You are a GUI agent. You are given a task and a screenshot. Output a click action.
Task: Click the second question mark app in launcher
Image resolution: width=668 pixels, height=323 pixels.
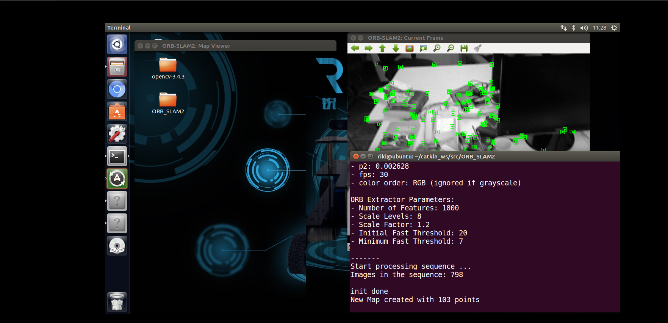(117, 223)
